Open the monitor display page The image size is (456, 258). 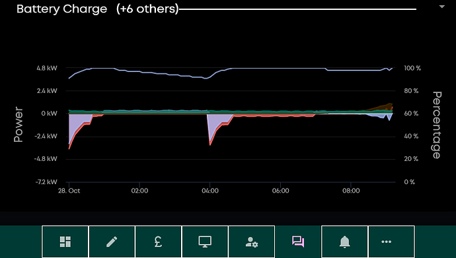pos(205,242)
